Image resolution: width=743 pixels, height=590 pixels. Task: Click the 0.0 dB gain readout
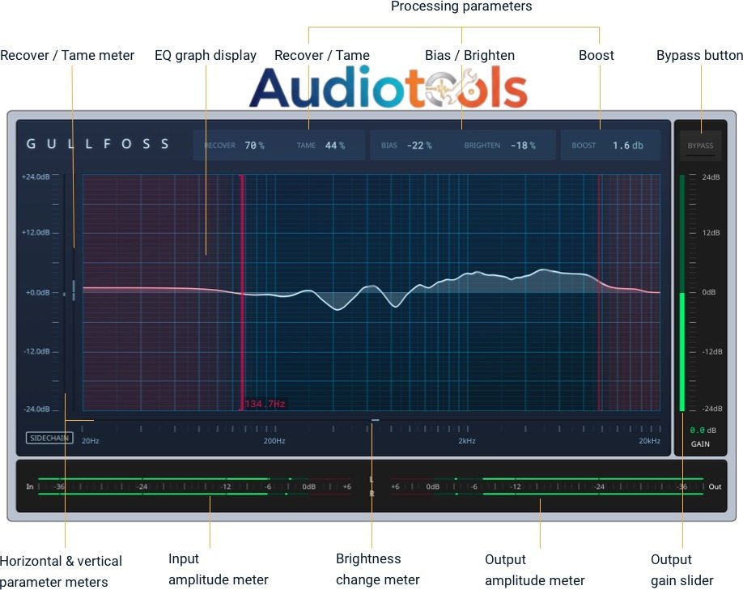(x=703, y=431)
